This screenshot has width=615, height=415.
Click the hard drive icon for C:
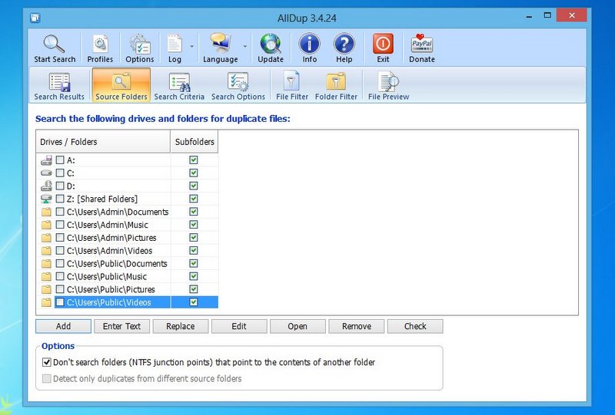46,173
